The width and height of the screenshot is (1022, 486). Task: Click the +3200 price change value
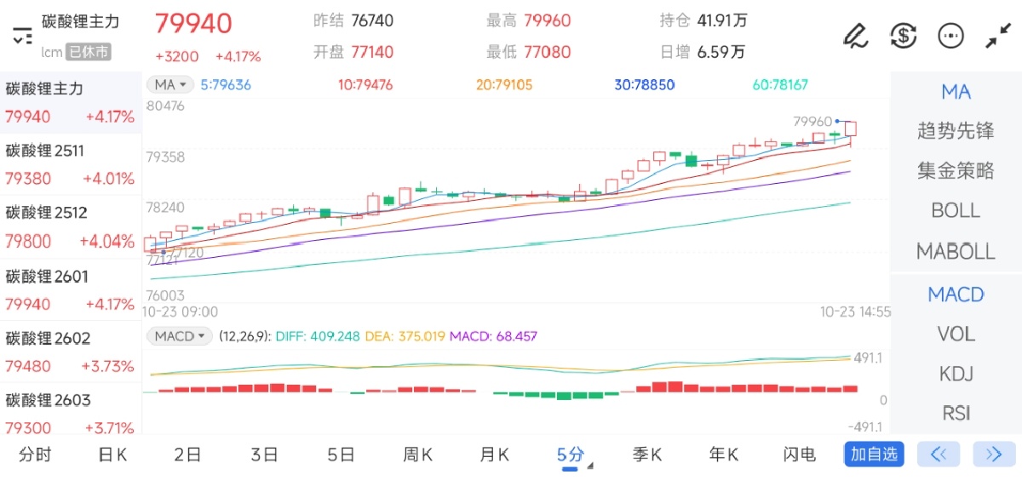177,57
